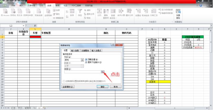Select the red cell L2

(35, 37)
